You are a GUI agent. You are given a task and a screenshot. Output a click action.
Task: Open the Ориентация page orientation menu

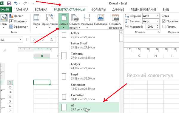50,21
